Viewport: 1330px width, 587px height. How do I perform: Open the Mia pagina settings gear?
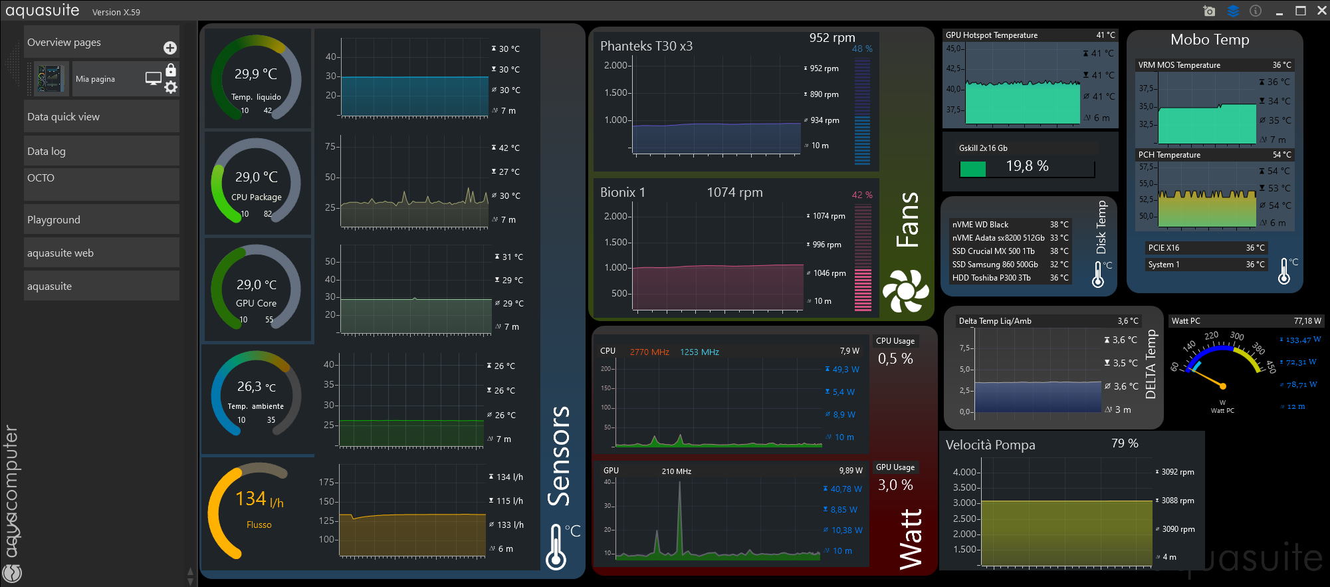click(x=171, y=87)
